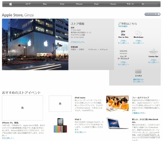The height and width of the screenshot is (141, 163).
Task: Click the ビジネス briefcase icon
Action: click(x=138, y=71)
